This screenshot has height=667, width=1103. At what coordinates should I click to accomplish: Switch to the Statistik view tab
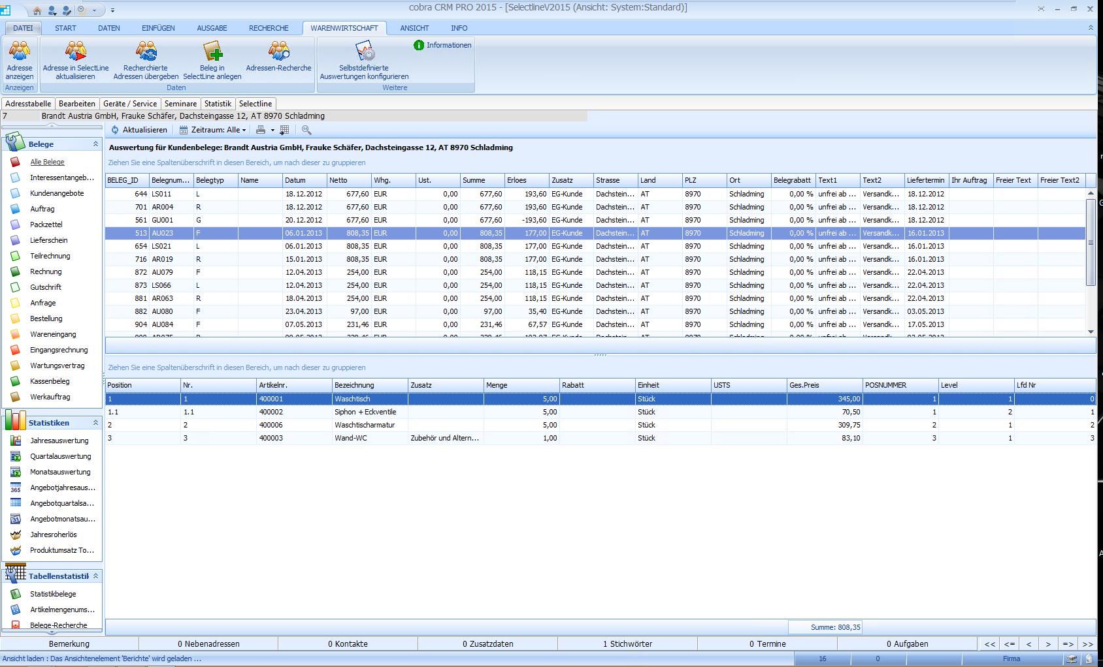pos(218,104)
